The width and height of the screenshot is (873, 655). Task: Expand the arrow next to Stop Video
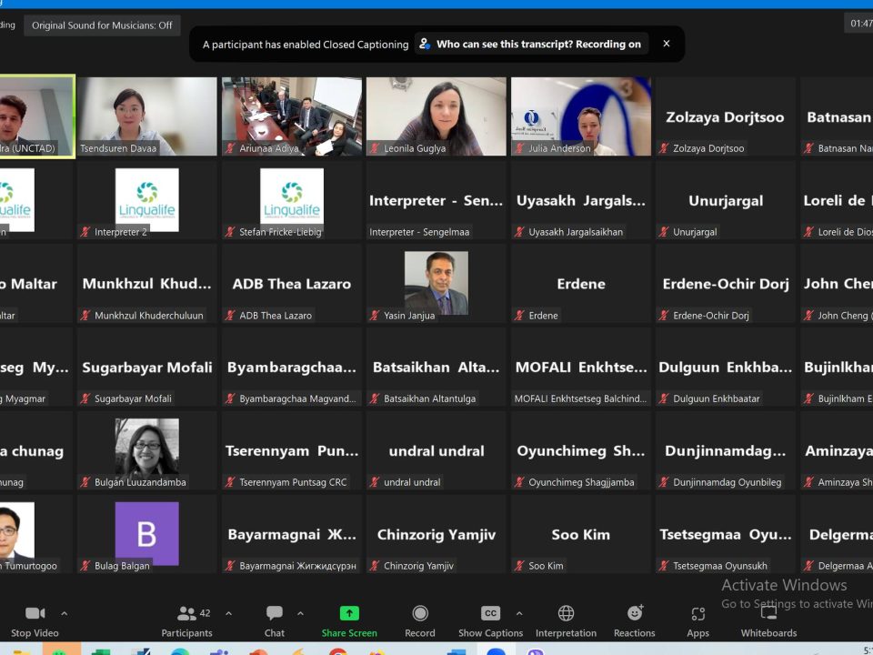[x=64, y=613]
